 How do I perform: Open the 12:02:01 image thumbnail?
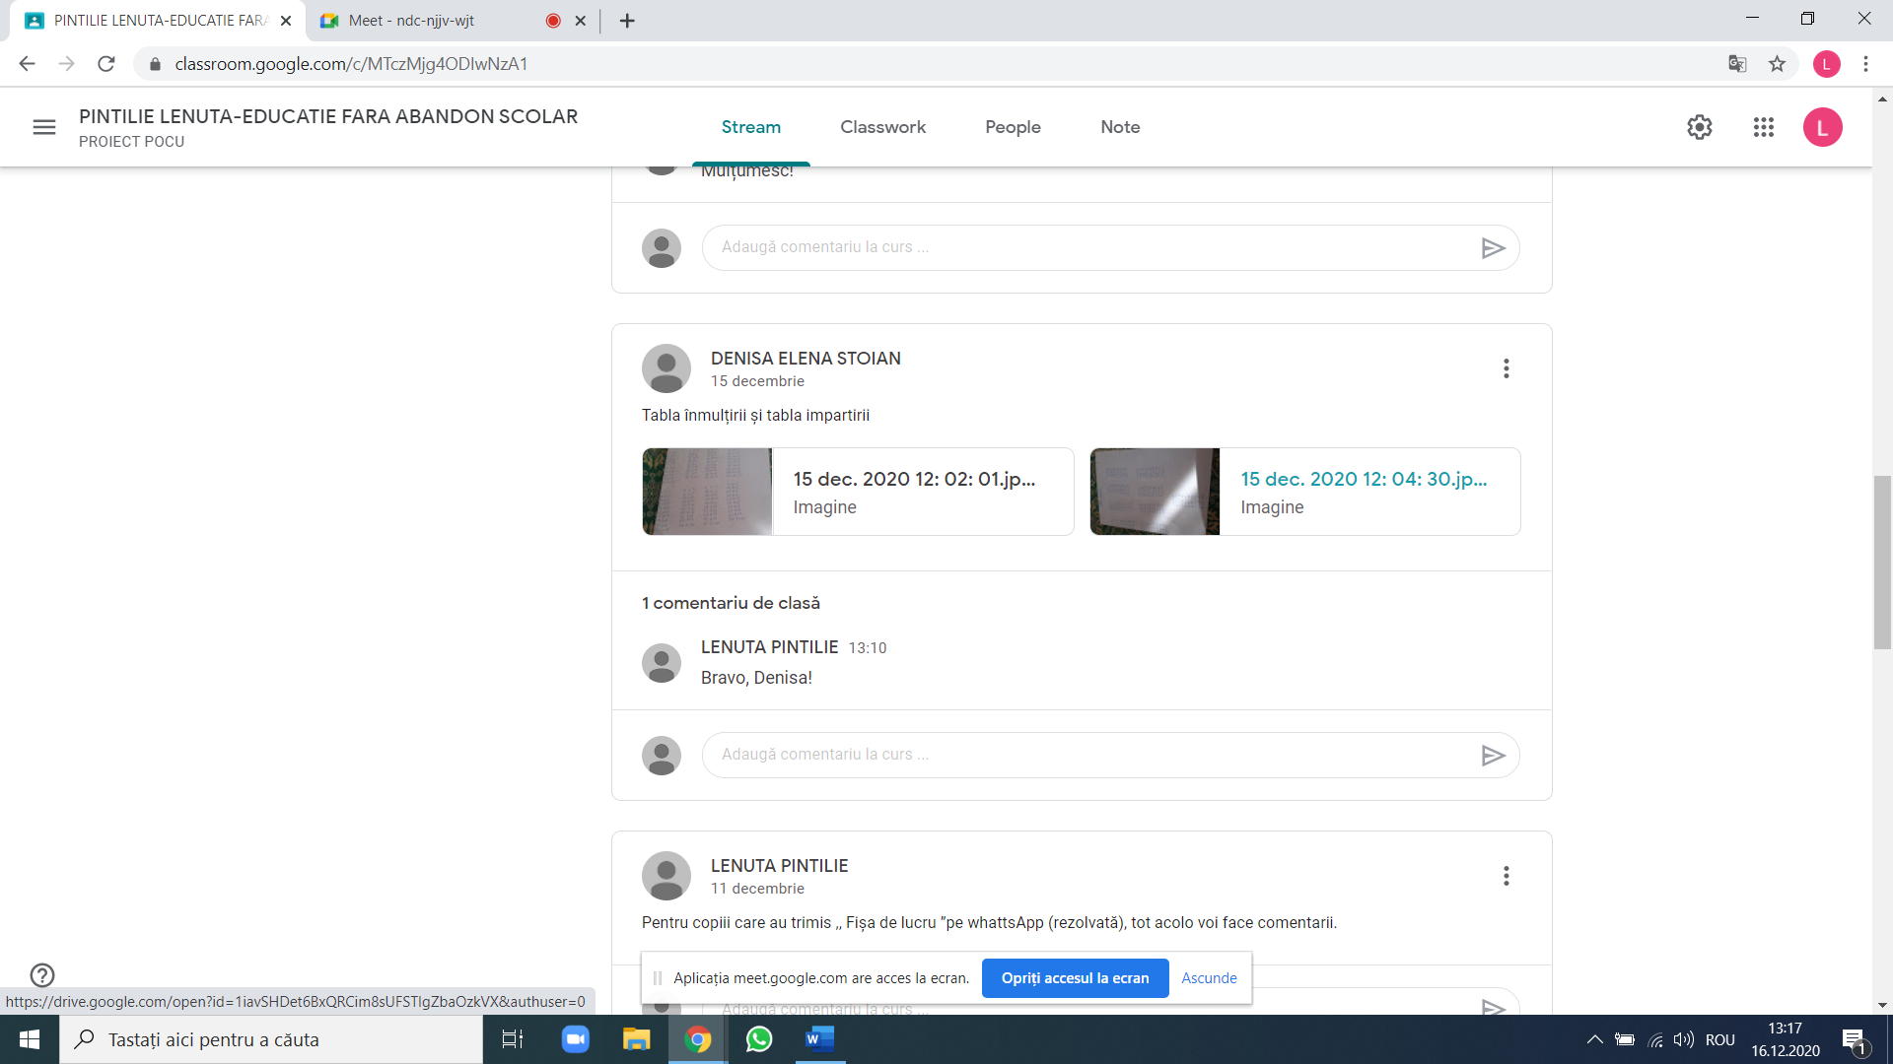coord(707,492)
